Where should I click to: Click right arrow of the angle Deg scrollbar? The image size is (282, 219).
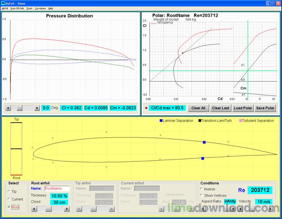click(x=37, y=108)
